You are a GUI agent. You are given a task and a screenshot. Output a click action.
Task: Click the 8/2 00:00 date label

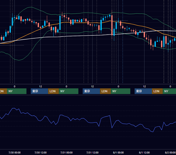(x=170, y=152)
